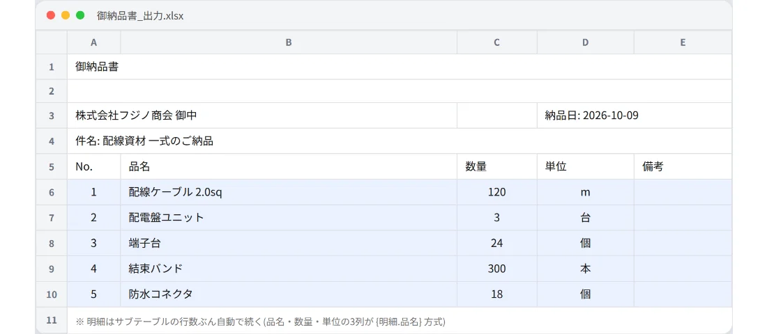Click the 納品日: 2026-10-09 cell

coord(635,116)
